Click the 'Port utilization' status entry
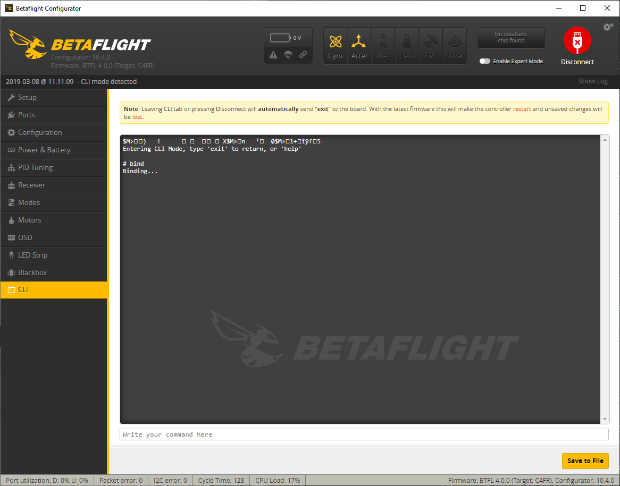Viewport: 620px width, 486px height. coord(47,481)
